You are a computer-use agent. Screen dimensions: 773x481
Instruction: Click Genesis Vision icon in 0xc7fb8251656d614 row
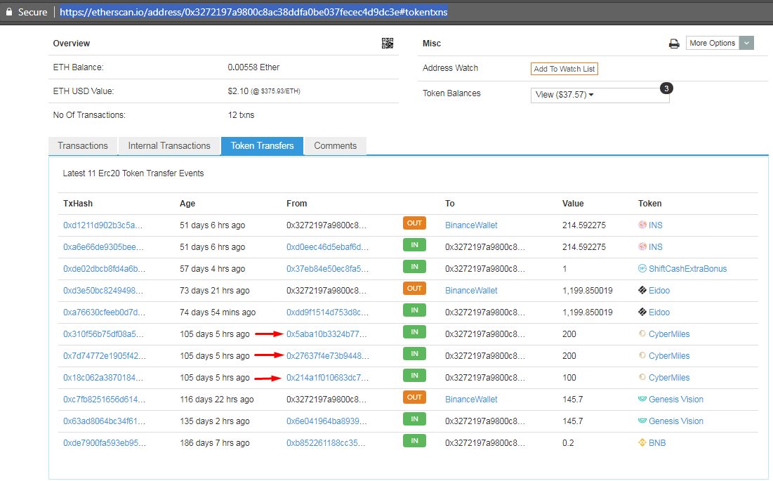[642, 399]
